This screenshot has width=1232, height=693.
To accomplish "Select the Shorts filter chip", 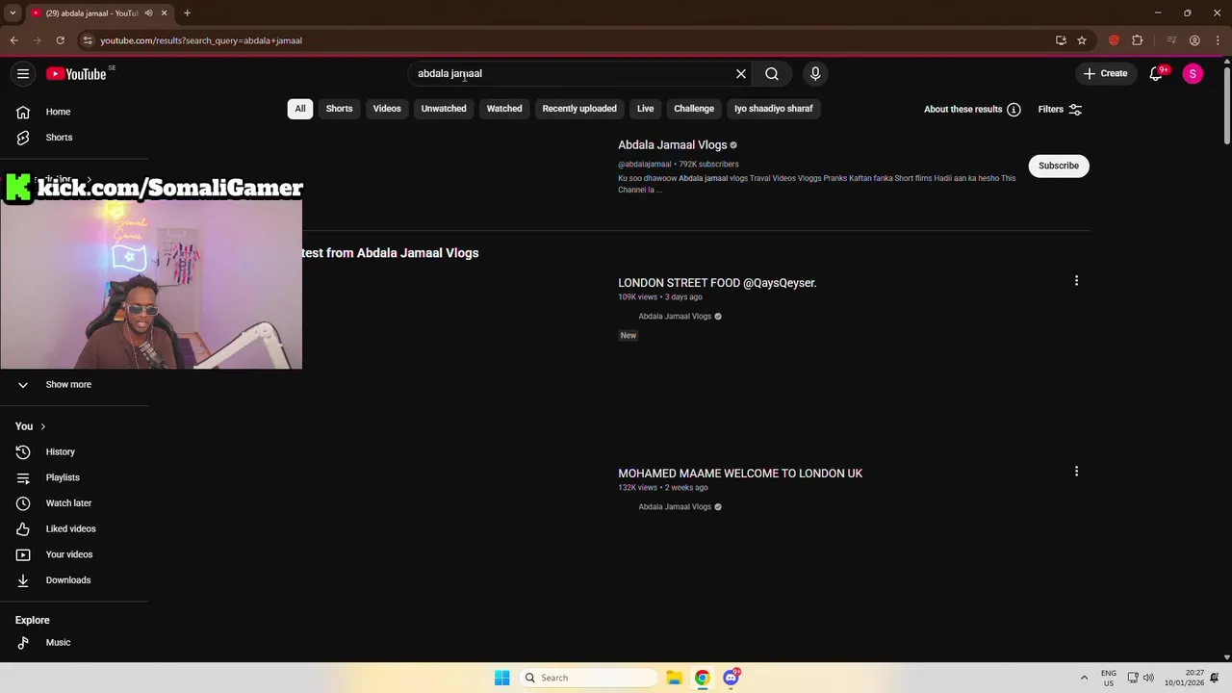I will [x=339, y=109].
